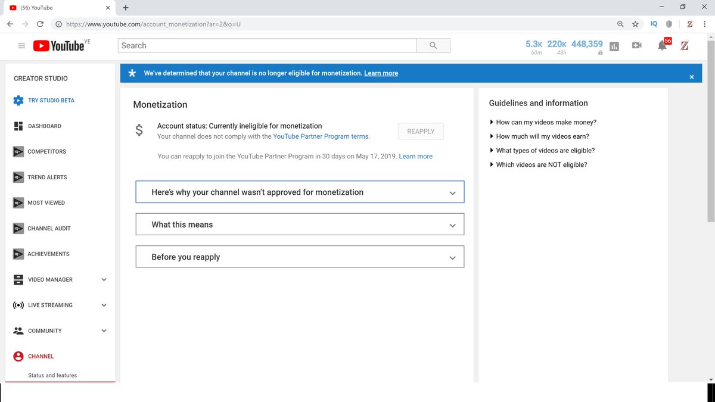Open banner's 'Learn more' link
715x402 pixels.
pyautogui.click(x=381, y=73)
